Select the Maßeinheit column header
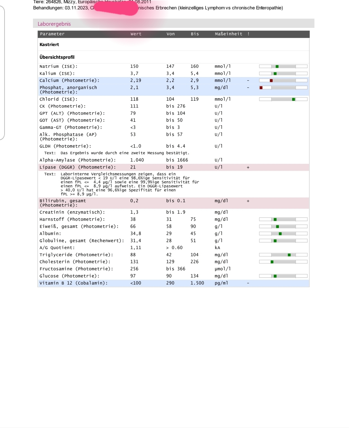 228,34
